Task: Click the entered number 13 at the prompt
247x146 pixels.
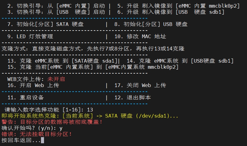Action: pyautogui.click(x=90, y=110)
